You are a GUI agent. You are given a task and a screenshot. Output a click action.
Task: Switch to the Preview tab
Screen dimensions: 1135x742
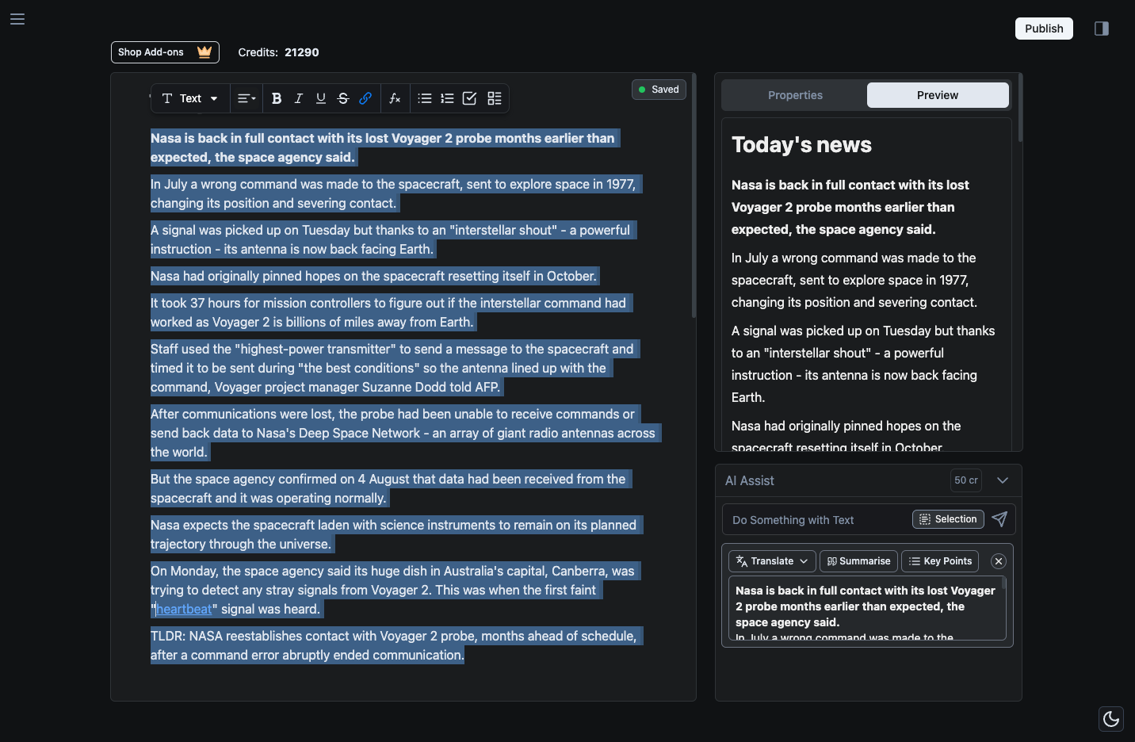[938, 95]
